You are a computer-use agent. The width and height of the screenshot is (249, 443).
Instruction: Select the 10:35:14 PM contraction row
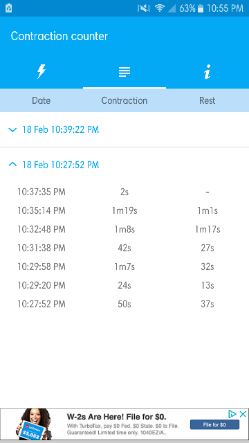124,210
